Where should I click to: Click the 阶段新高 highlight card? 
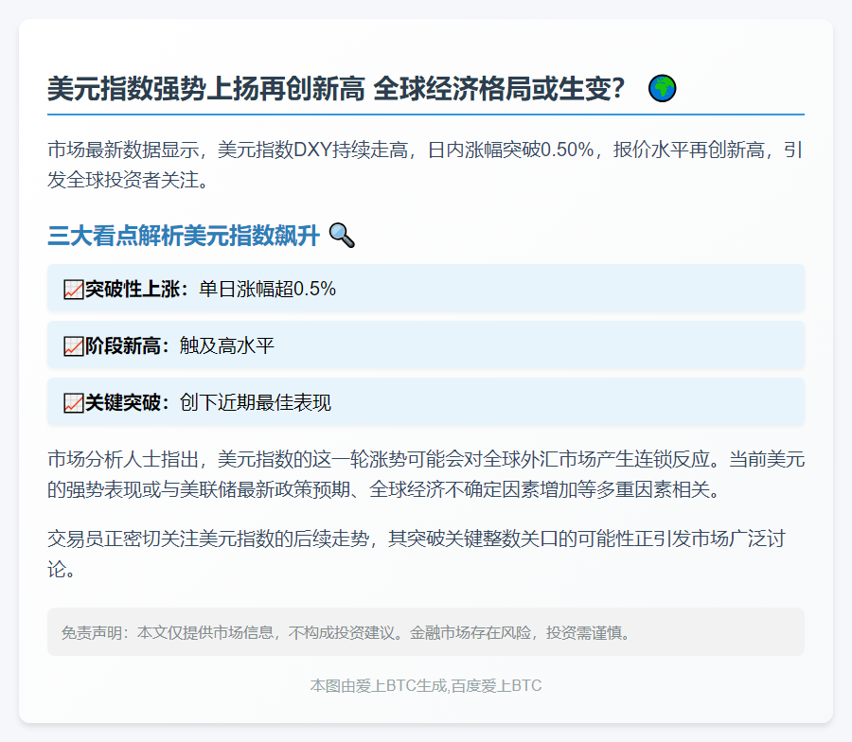click(425, 345)
